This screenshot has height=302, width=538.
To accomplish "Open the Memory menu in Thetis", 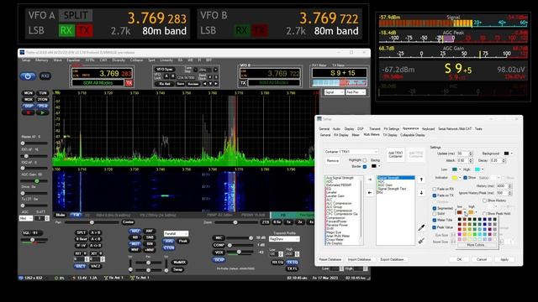I will click(42, 60).
